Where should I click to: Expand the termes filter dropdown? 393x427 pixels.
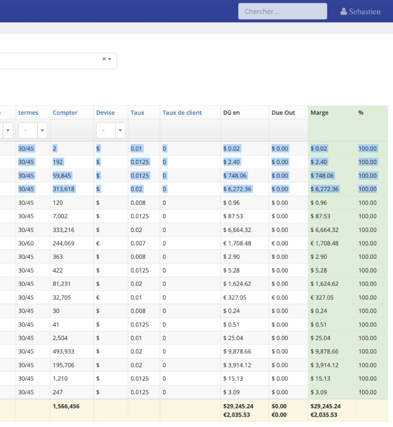pyautogui.click(x=42, y=130)
